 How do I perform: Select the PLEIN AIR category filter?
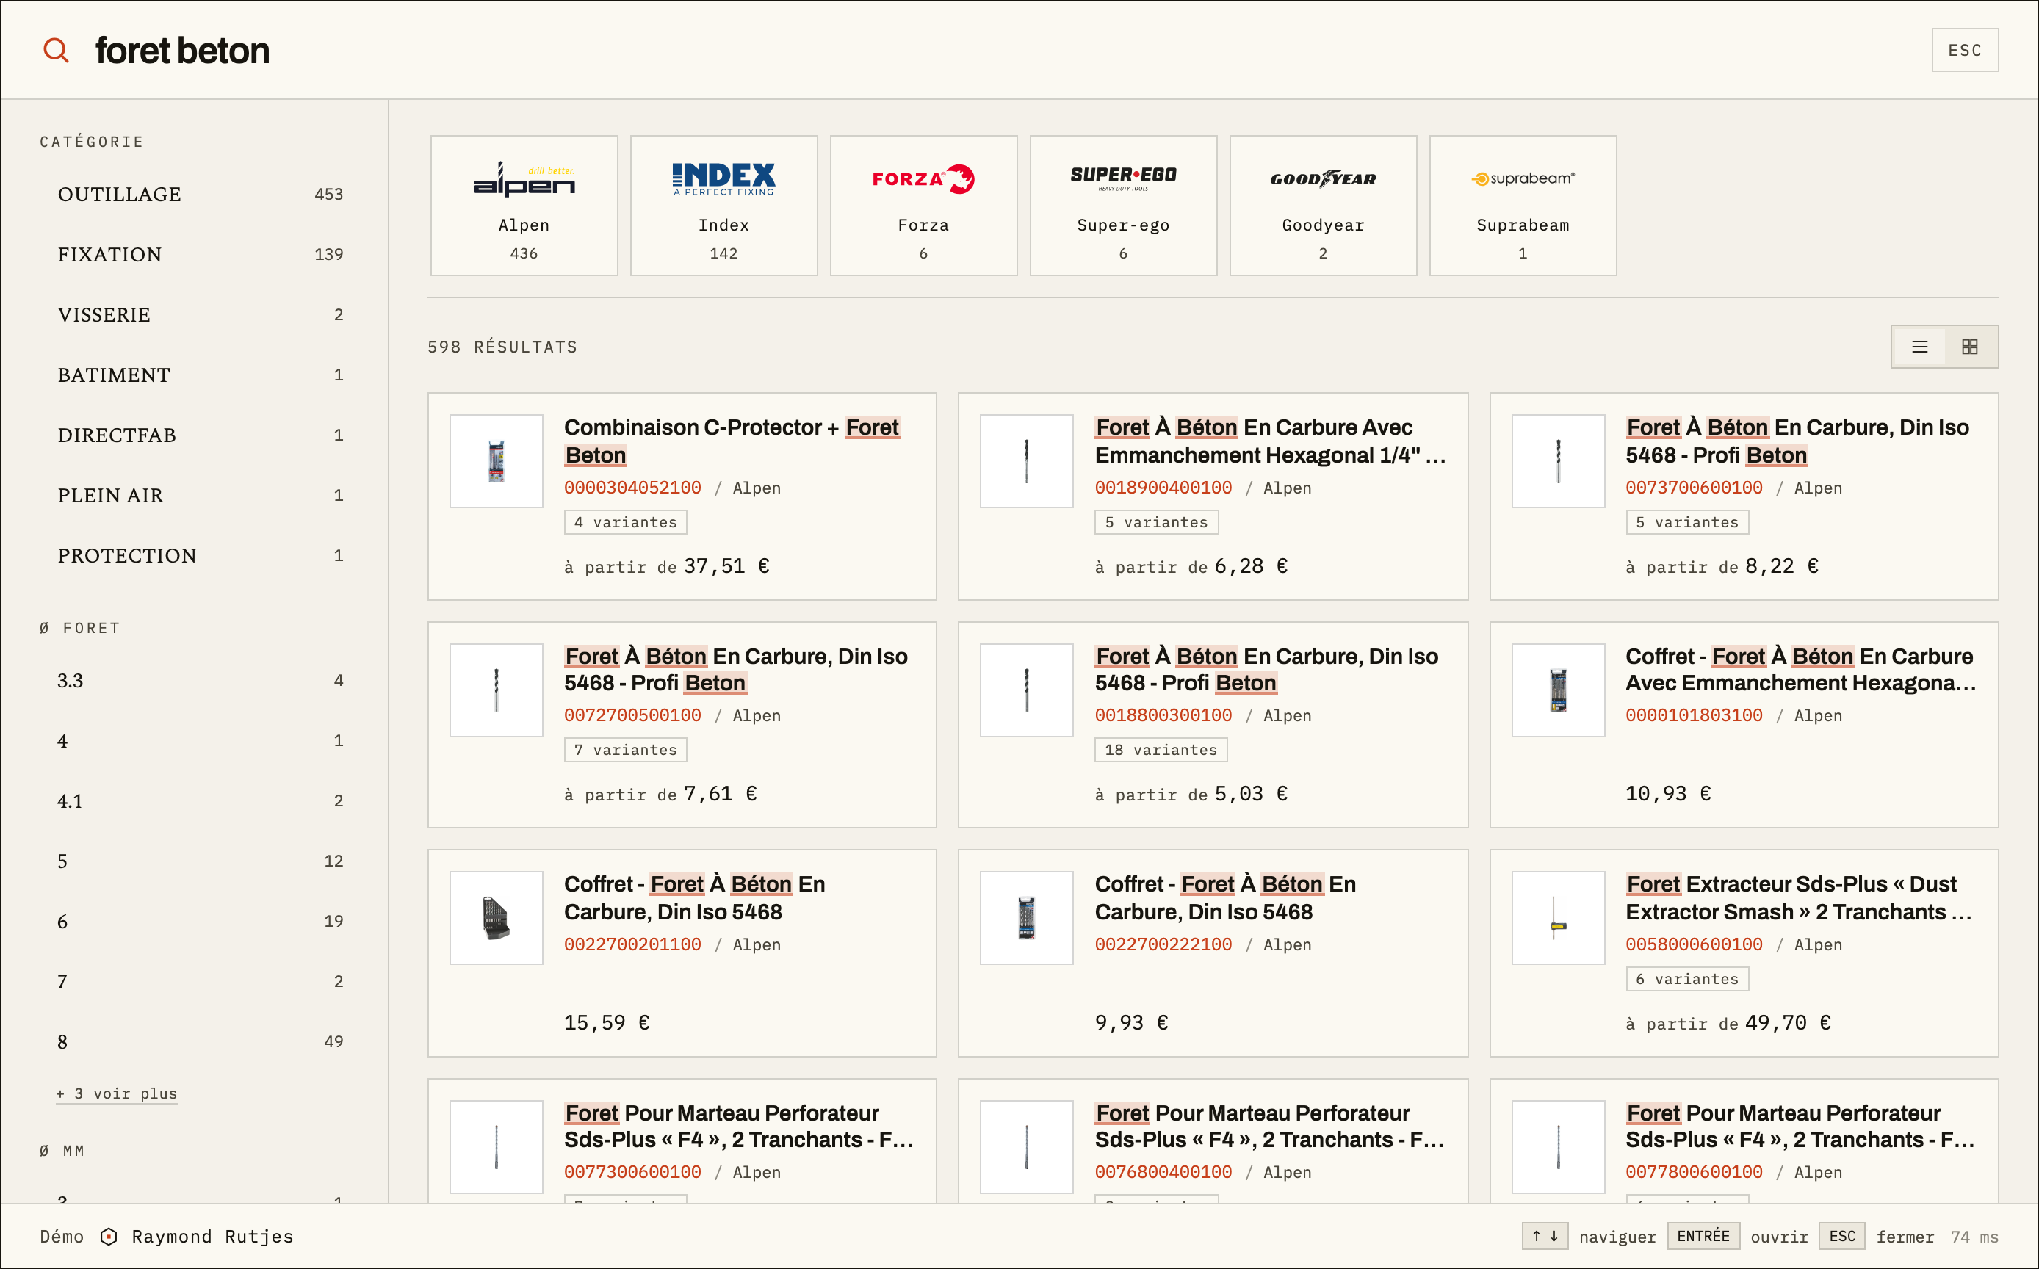pos(200,495)
